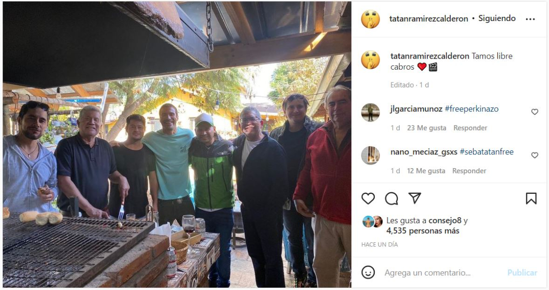Save post with the bookmark icon
The width and height of the screenshot is (549, 290).
click(531, 198)
